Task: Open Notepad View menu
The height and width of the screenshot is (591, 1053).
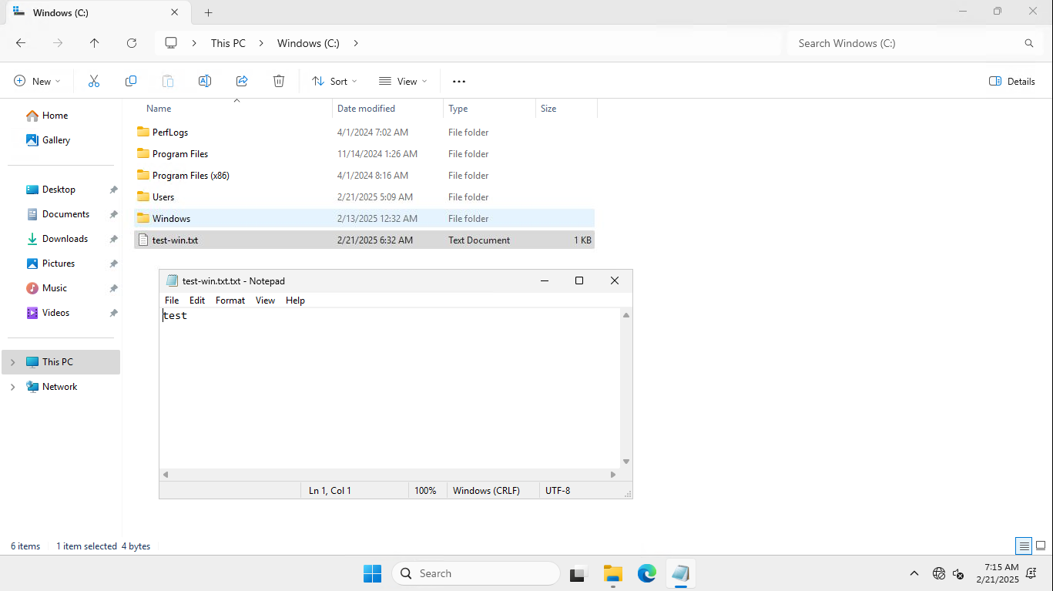Action: pos(265,301)
